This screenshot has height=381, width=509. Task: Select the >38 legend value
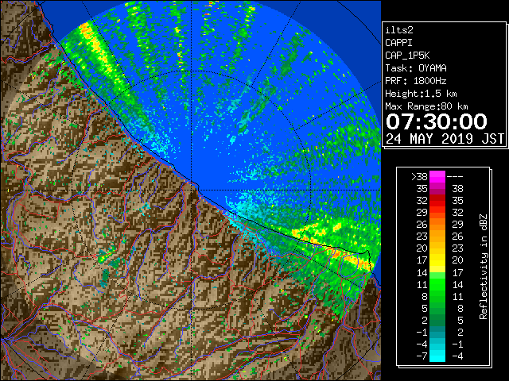coord(419,177)
